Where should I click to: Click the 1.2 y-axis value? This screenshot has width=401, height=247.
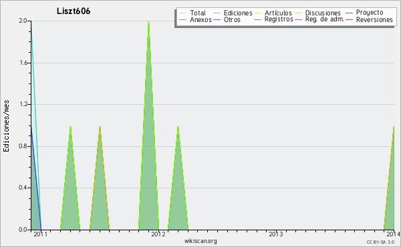pyautogui.click(x=23, y=104)
